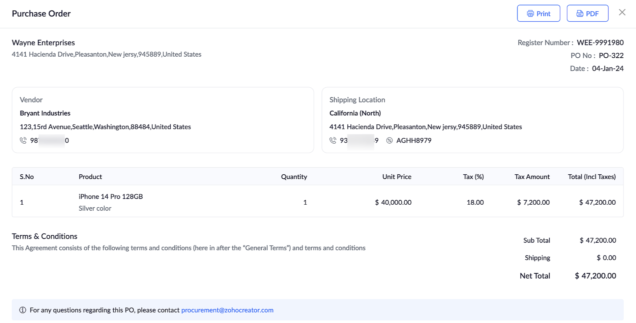Open the procurement@zohocreator.com email link
The height and width of the screenshot is (323, 636).
(x=227, y=310)
